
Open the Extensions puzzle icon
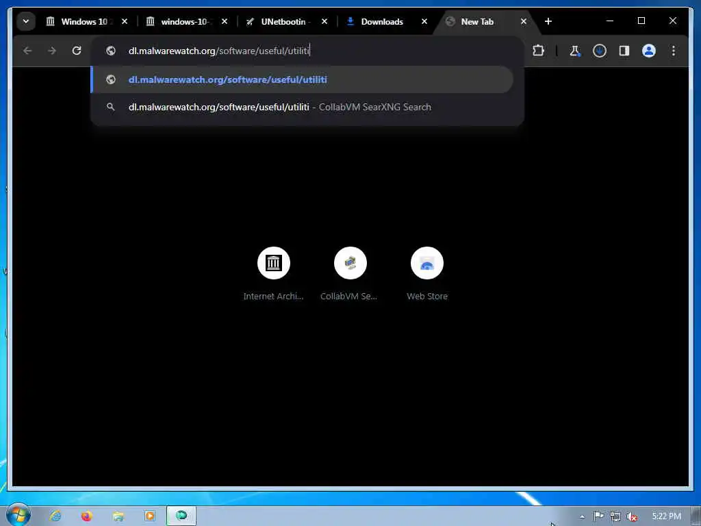[538, 51]
